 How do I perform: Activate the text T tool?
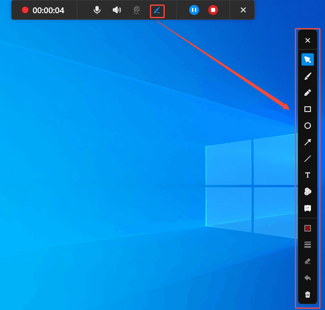pyautogui.click(x=308, y=175)
